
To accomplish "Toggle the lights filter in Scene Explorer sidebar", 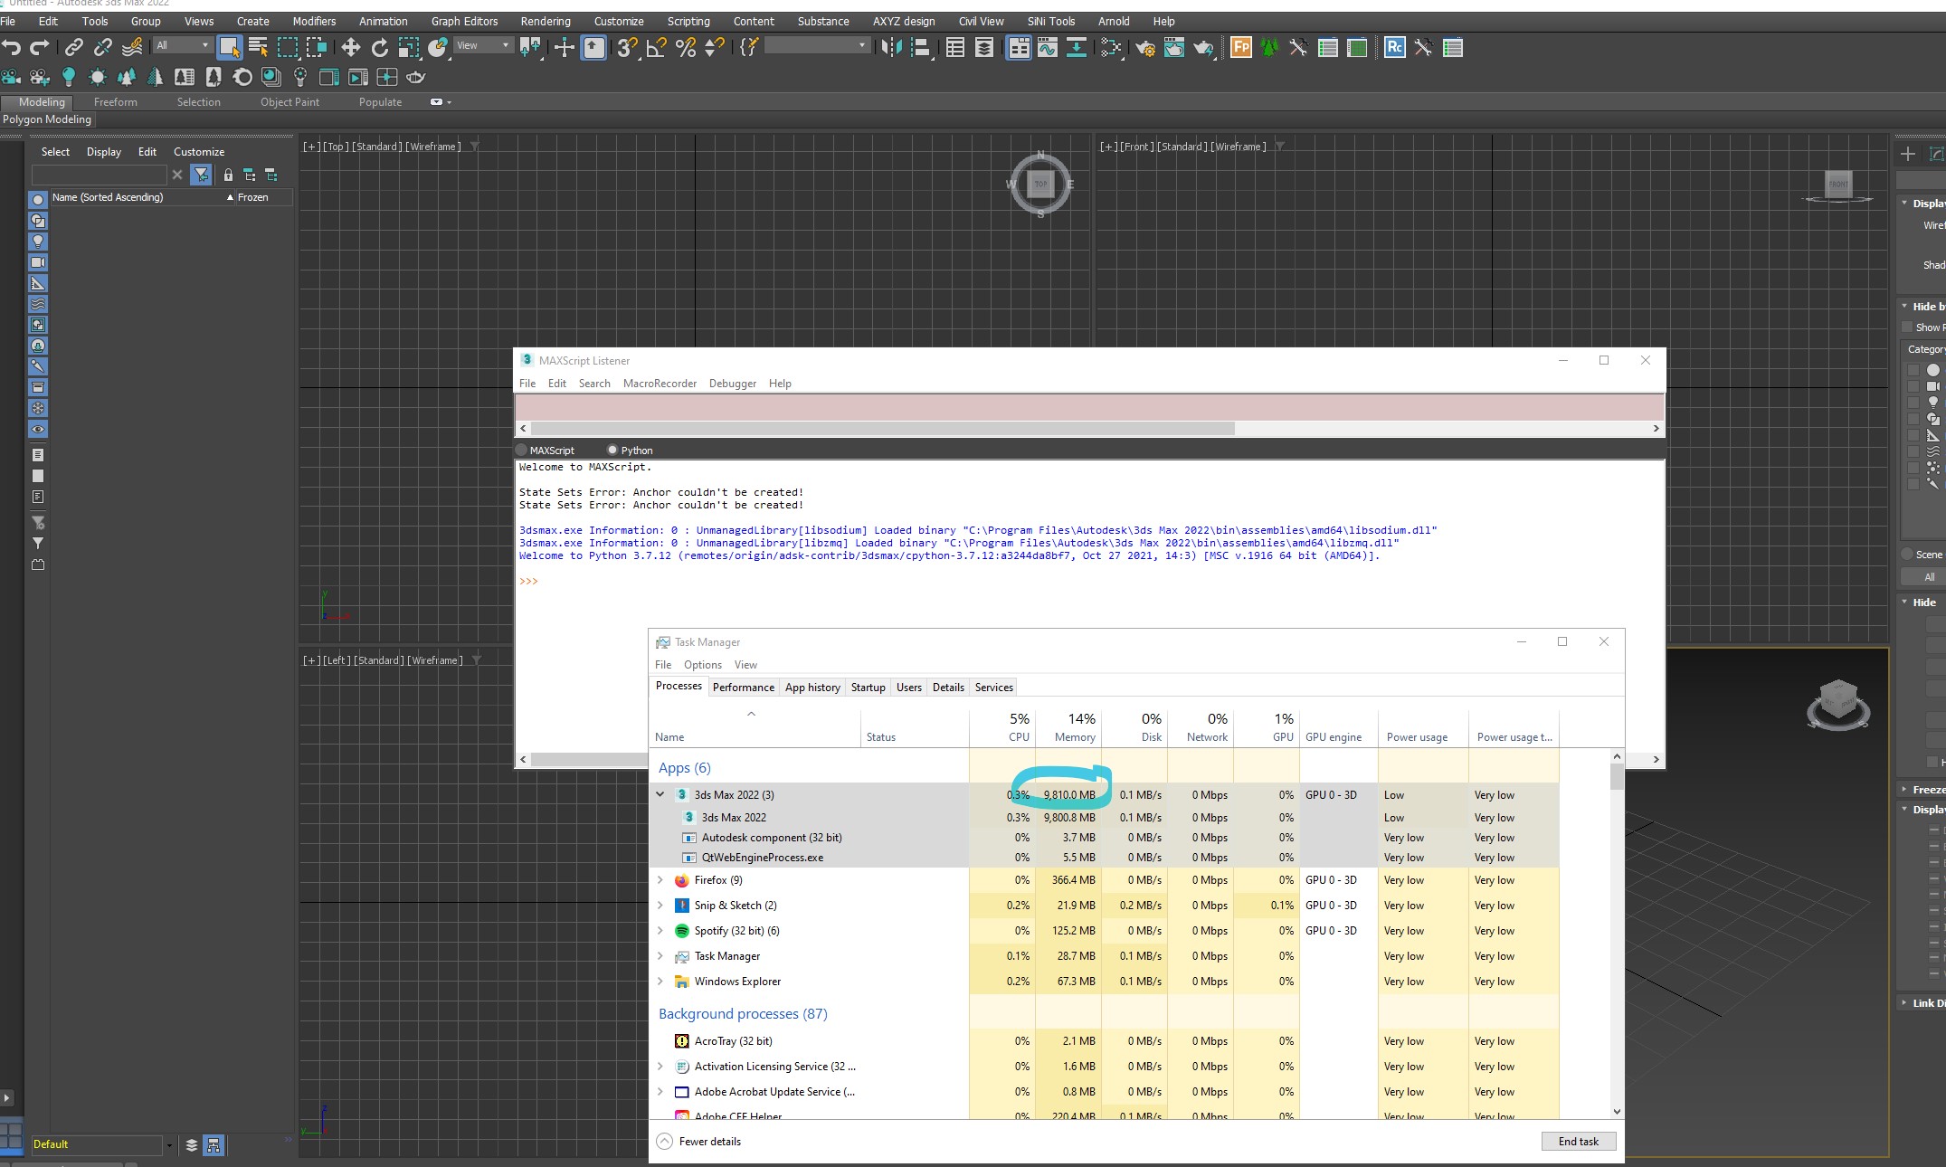I will pyautogui.click(x=38, y=241).
